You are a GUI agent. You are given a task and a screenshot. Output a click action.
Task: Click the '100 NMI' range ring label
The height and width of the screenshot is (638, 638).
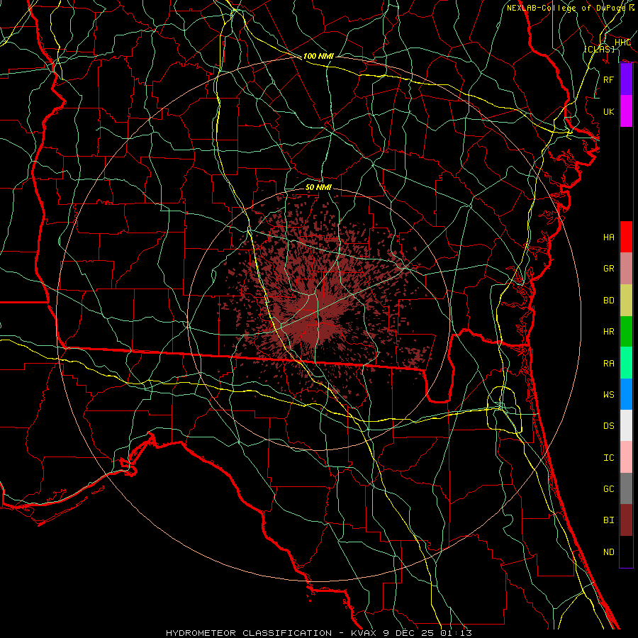click(x=318, y=56)
